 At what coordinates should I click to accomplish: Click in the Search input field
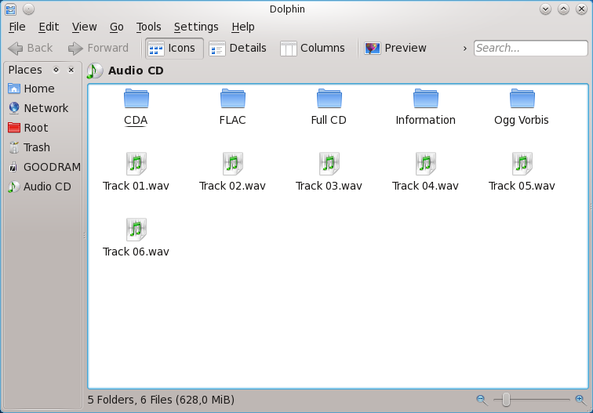tap(530, 49)
